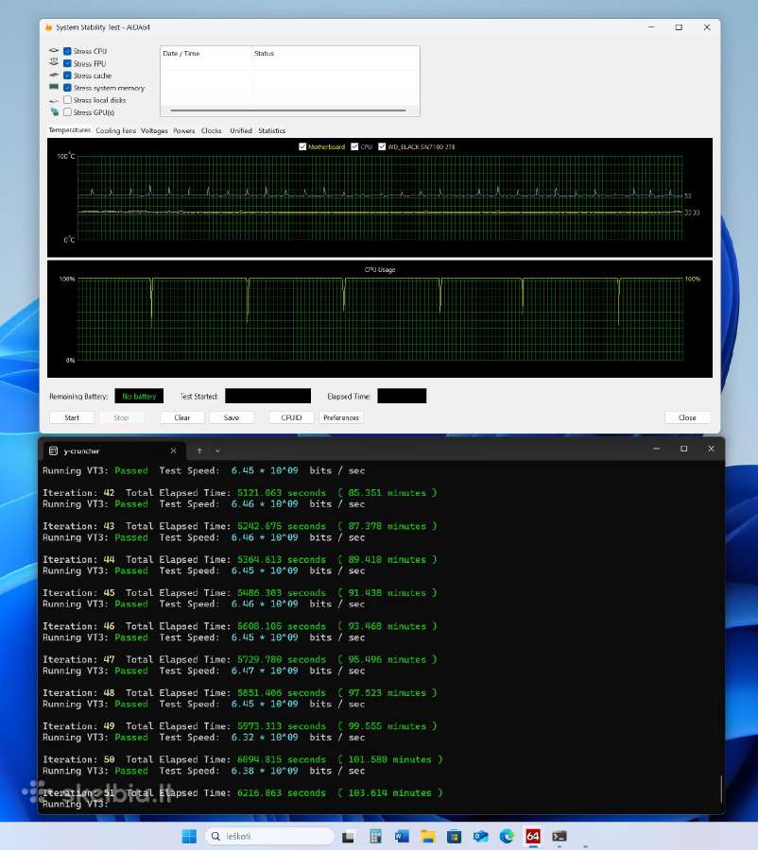
Task: Open File Explorer from the taskbar
Action: [x=427, y=837]
